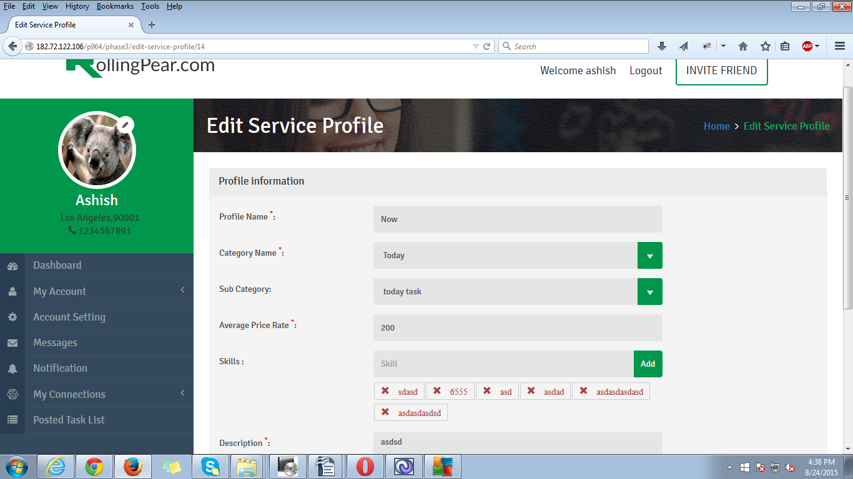Click the paper plane toolbar icon

click(x=684, y=46)
